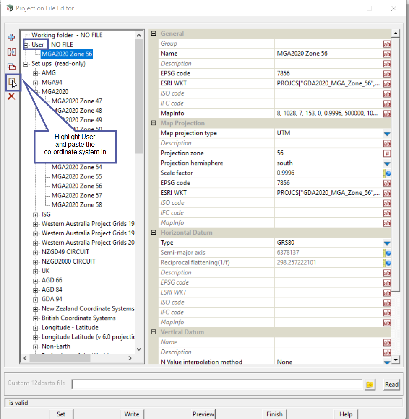Click the measure icon next to Scale factor
409x419 pixels.
[x=387, y=173]
